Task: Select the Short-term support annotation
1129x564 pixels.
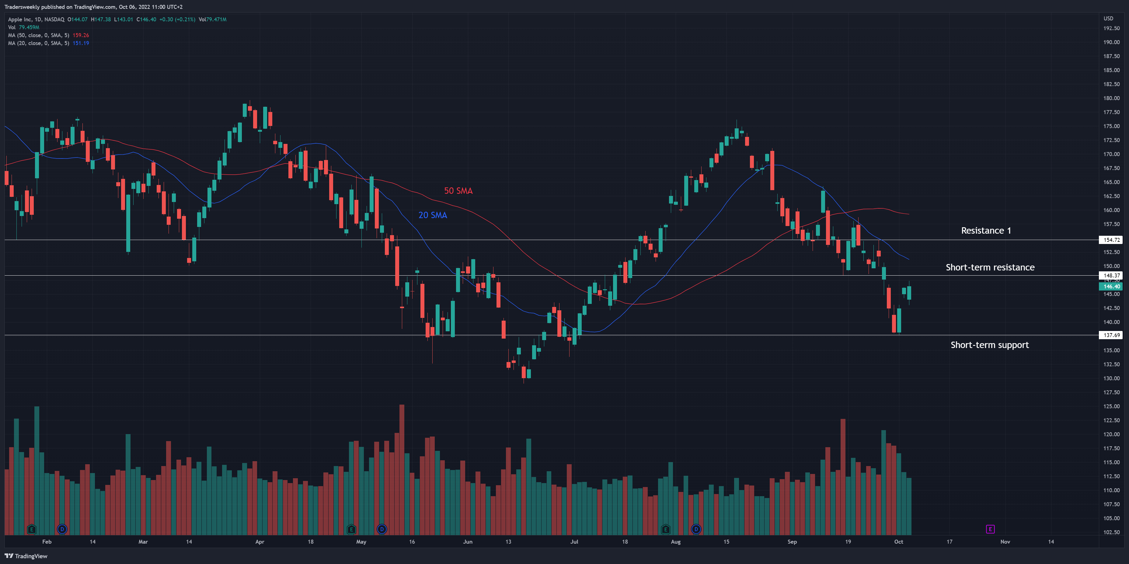Action: (x=990, y=345)
